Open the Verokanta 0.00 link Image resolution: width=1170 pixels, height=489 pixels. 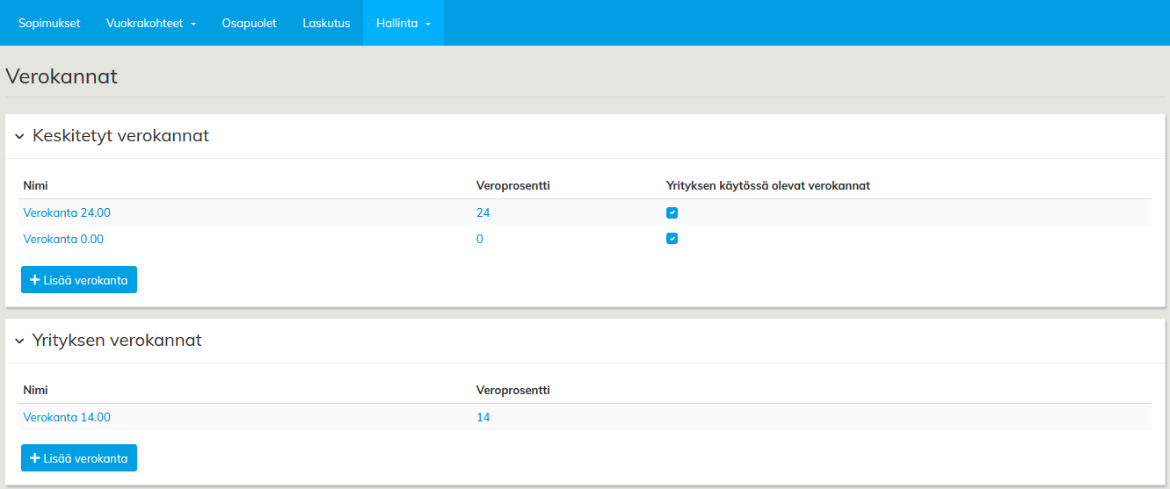[63, 239]
